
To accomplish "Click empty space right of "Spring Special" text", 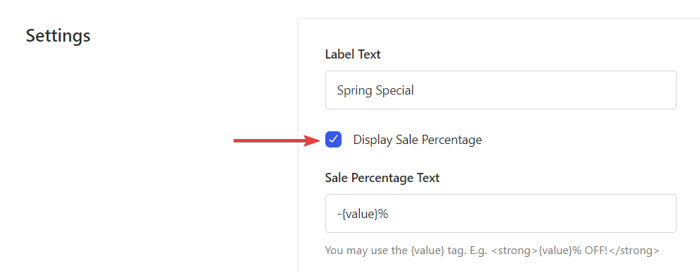I will coord(545,90).
